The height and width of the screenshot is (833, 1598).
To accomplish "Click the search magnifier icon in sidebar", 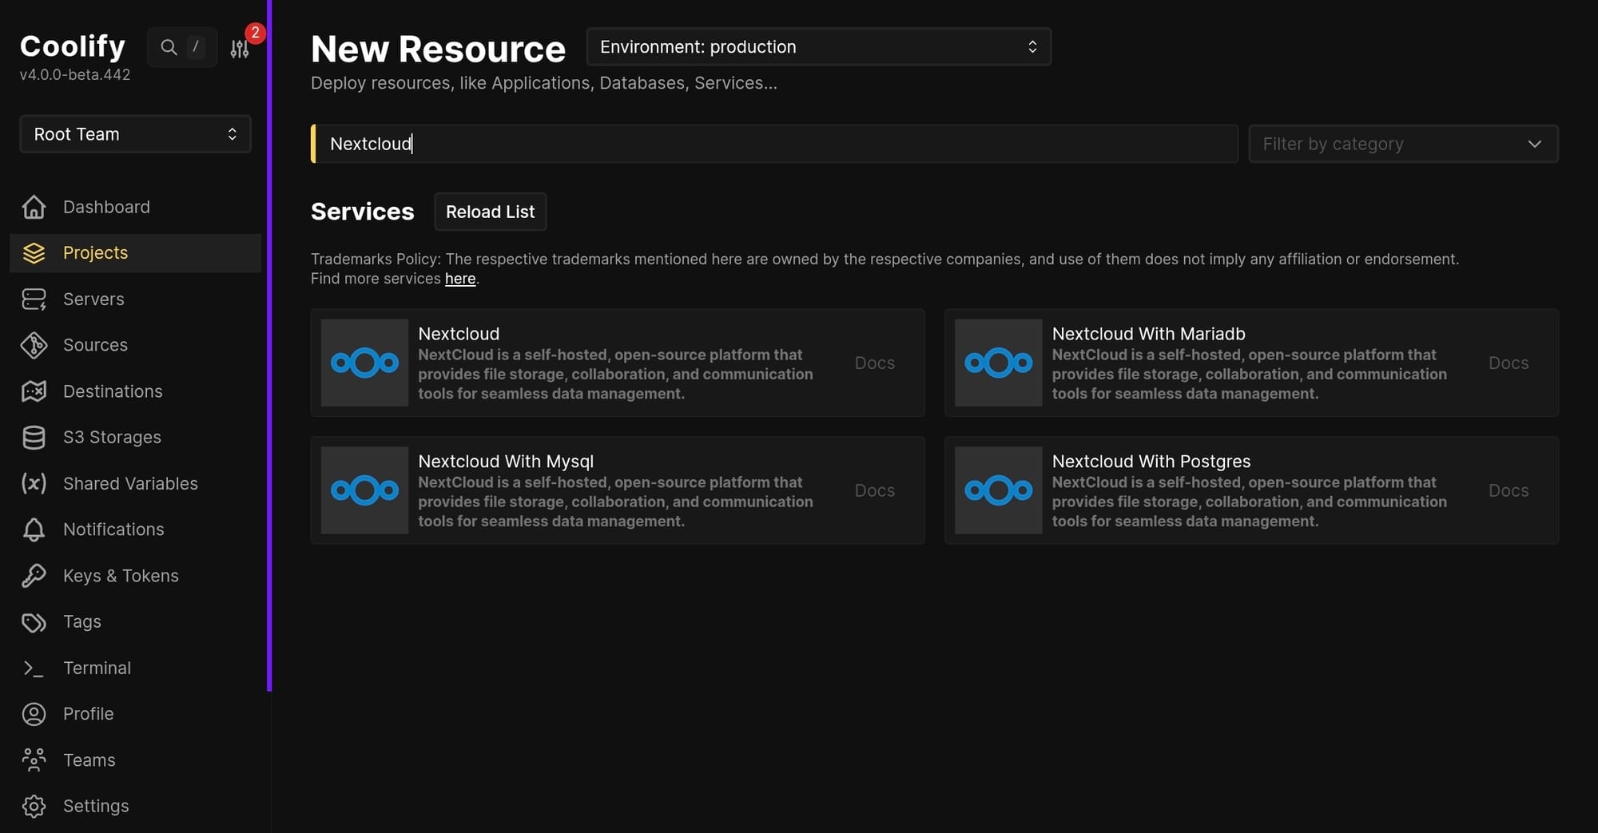I will tap(169, 47).
